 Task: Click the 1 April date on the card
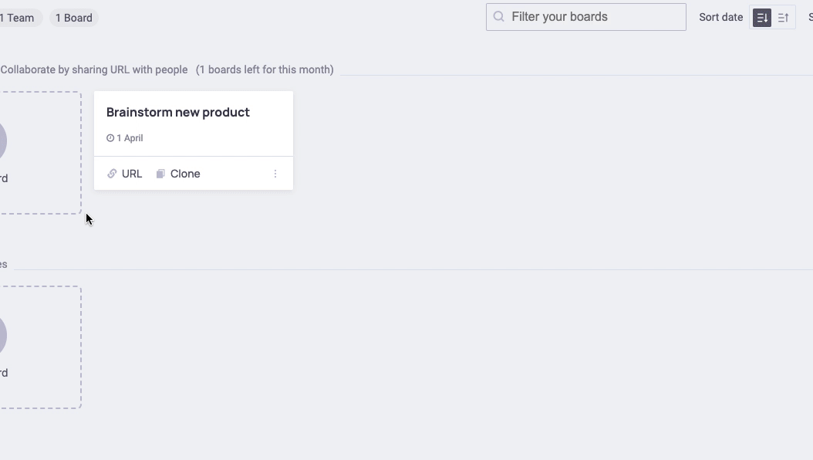tap(130, 138)
